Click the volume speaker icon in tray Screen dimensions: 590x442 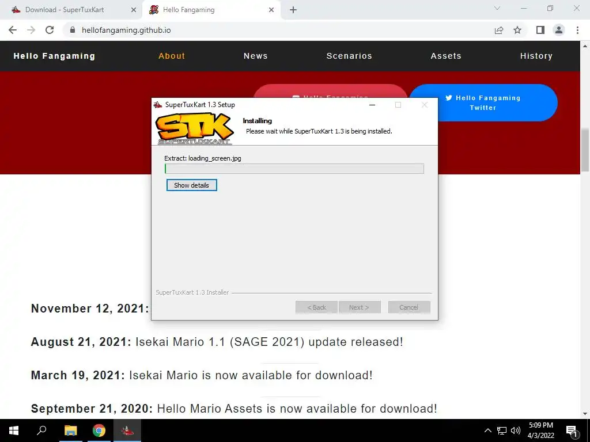(x=516, y=430)
